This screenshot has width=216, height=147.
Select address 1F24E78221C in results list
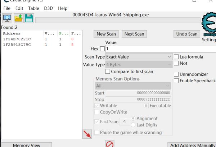pyautogui.click(x=17, y=39)
